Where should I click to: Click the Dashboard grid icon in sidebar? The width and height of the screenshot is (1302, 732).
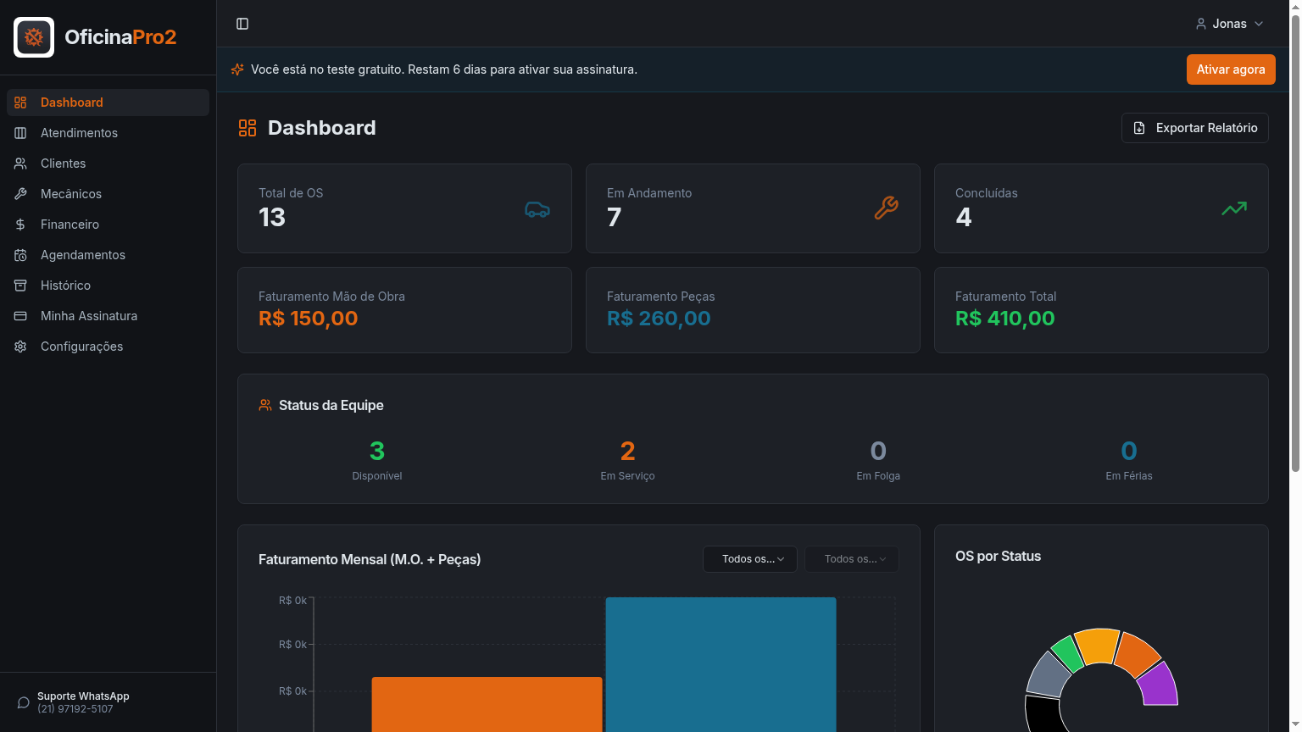pos(20,103)
